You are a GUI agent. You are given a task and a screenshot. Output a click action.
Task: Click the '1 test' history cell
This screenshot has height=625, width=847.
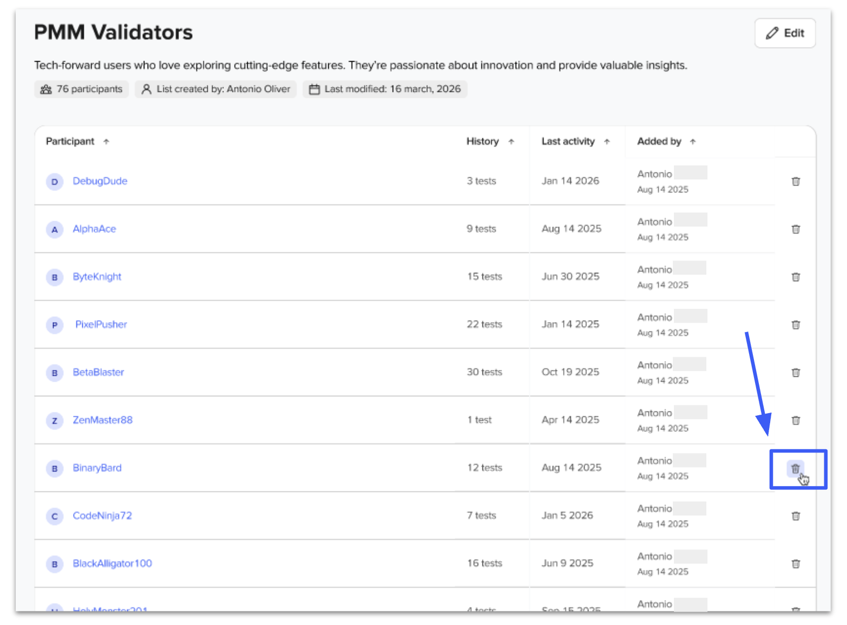tap(480, 420)
